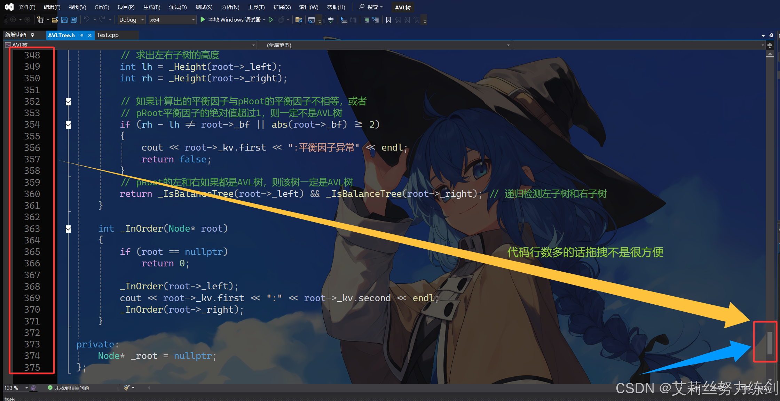Click the comment selected lines icon
Image resolution: width=780 pixels, height=401 pixels.
tap(366, 20)
